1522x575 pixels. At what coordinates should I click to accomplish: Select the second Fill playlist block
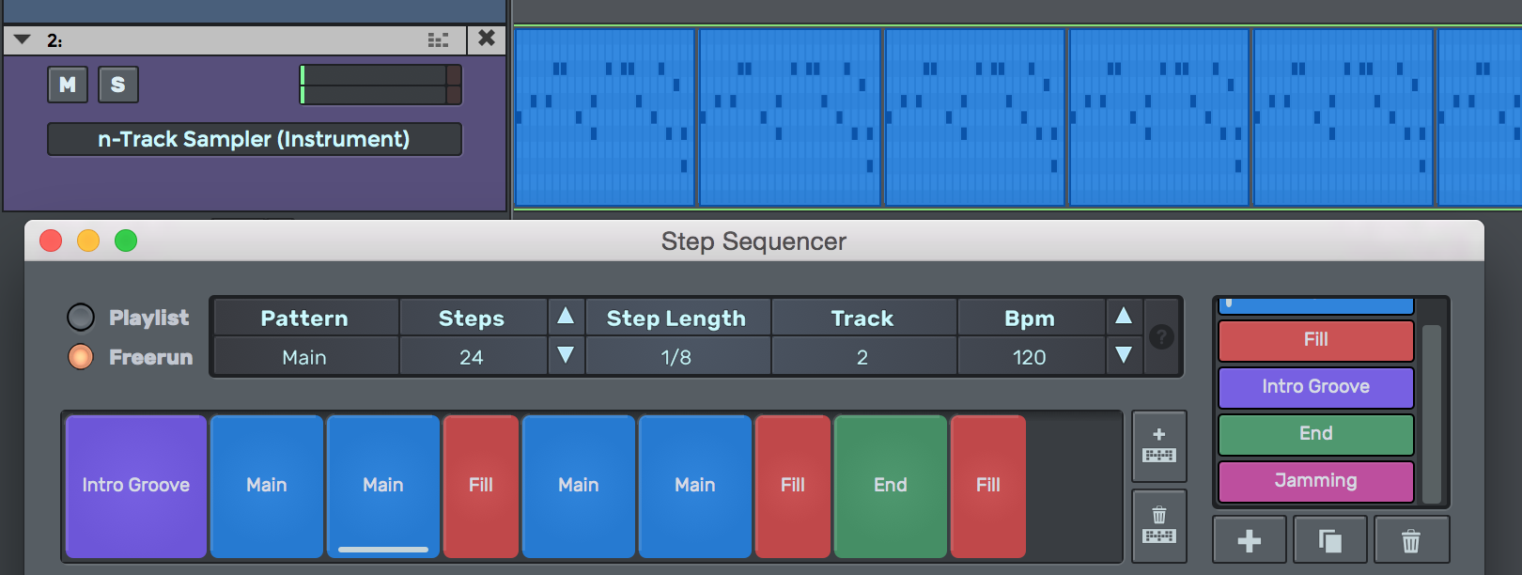793,486
